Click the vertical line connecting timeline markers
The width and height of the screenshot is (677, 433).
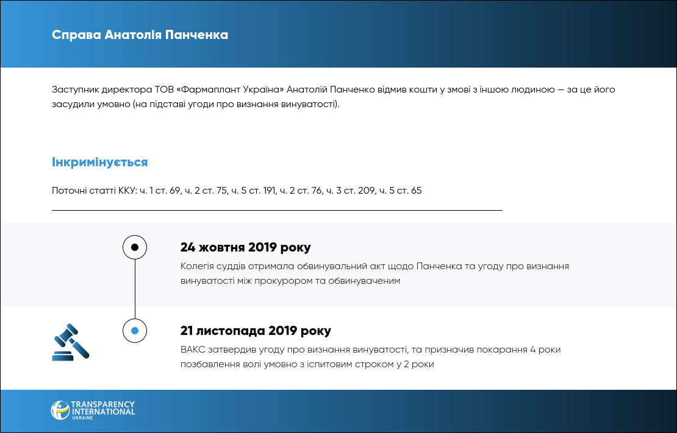click(x=135, y=289)
